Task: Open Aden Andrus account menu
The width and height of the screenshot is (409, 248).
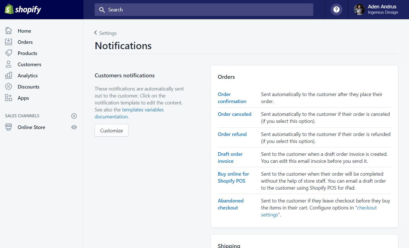Action: click(378, 9)
